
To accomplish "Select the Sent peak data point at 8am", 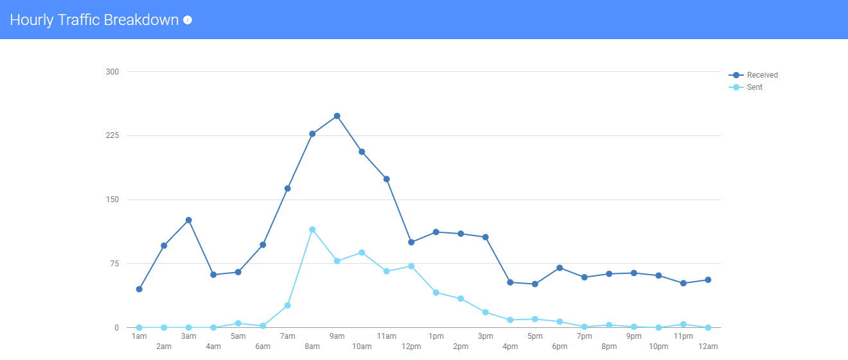I will click(312, 230).
